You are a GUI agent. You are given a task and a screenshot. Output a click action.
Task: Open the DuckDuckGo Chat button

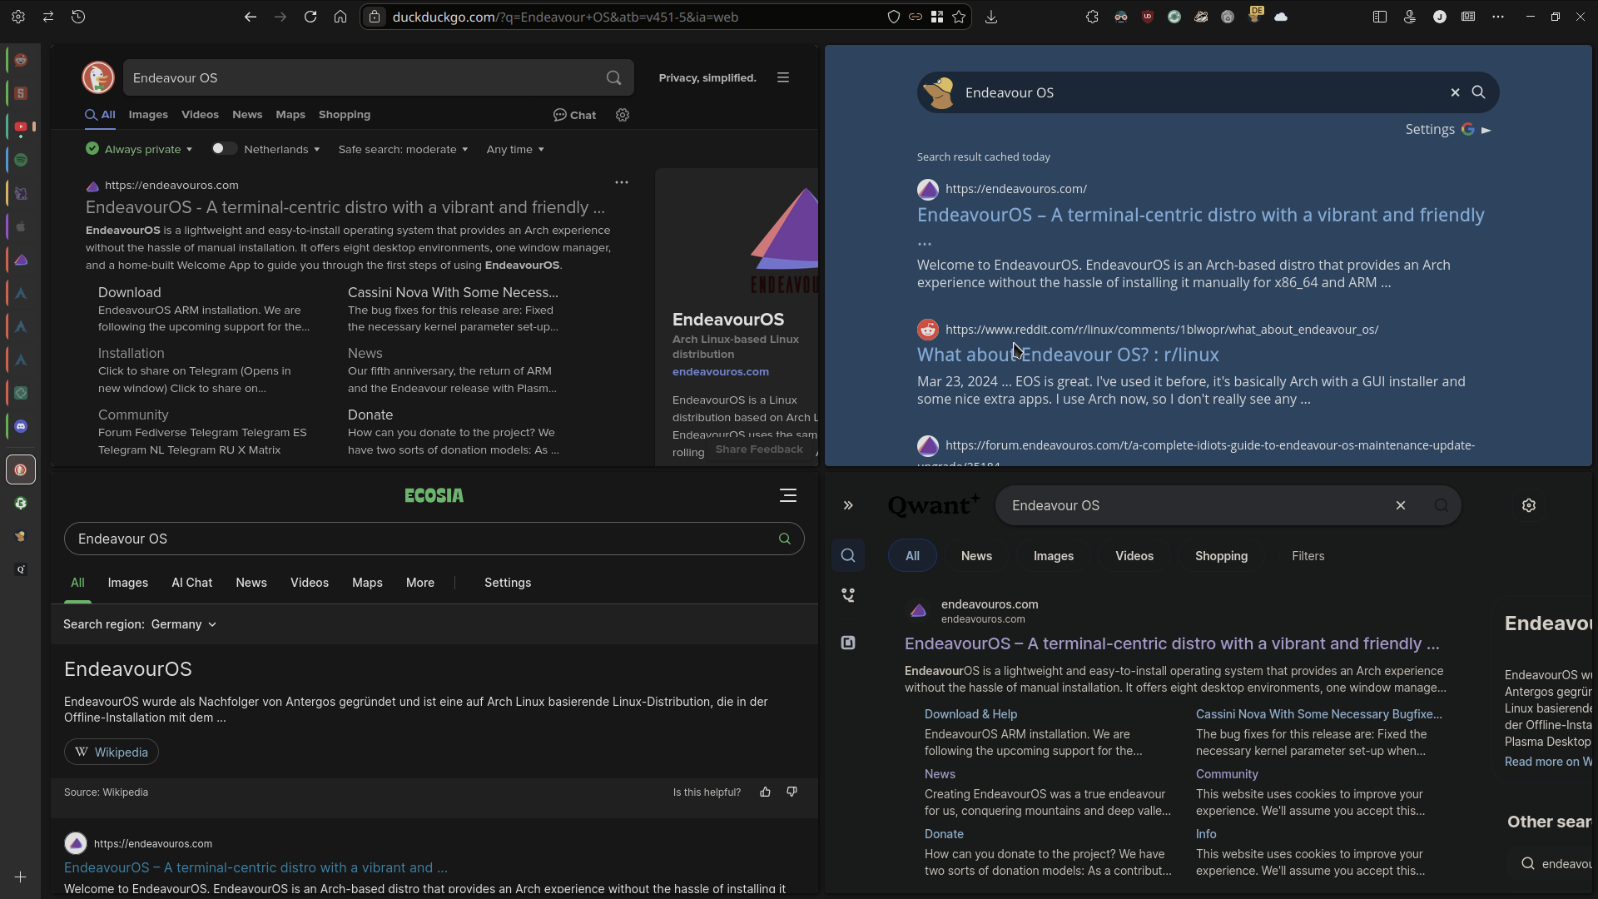574,115
